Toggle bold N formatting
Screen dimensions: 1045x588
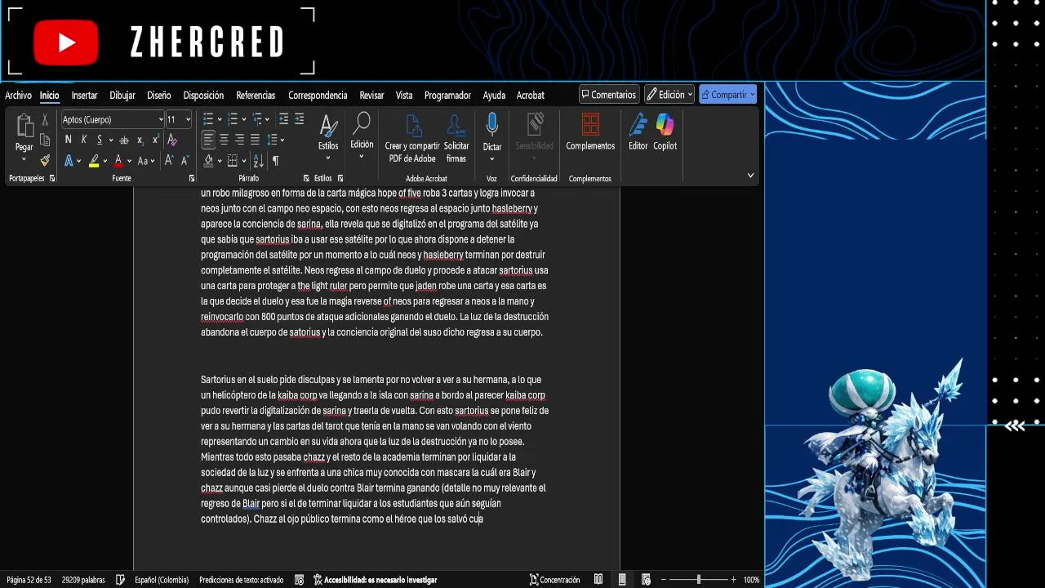coord(68,140)
